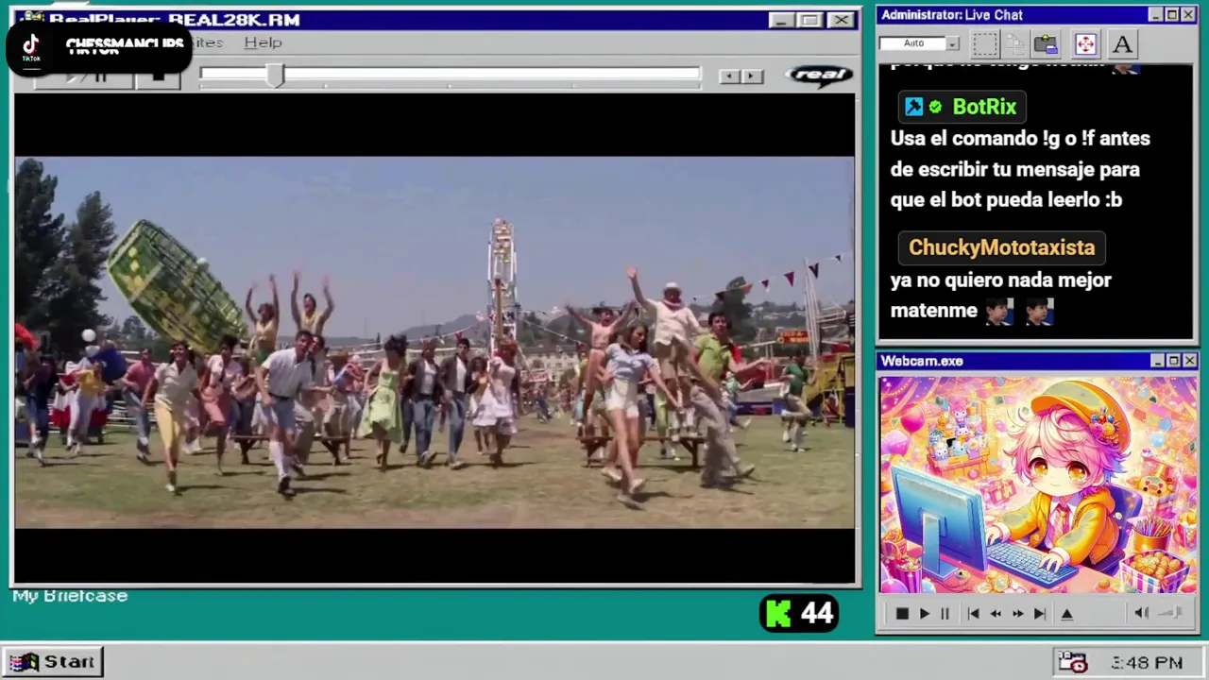Image resolution: width=1209 pixels, height=680 pixels.
Task: Click the RealPlayer seek slider thumb
Action: 275,76
